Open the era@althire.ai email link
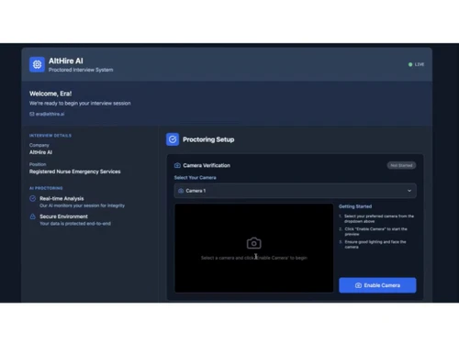459x344 pixels. pyautogui.click(x=50, y=114)
